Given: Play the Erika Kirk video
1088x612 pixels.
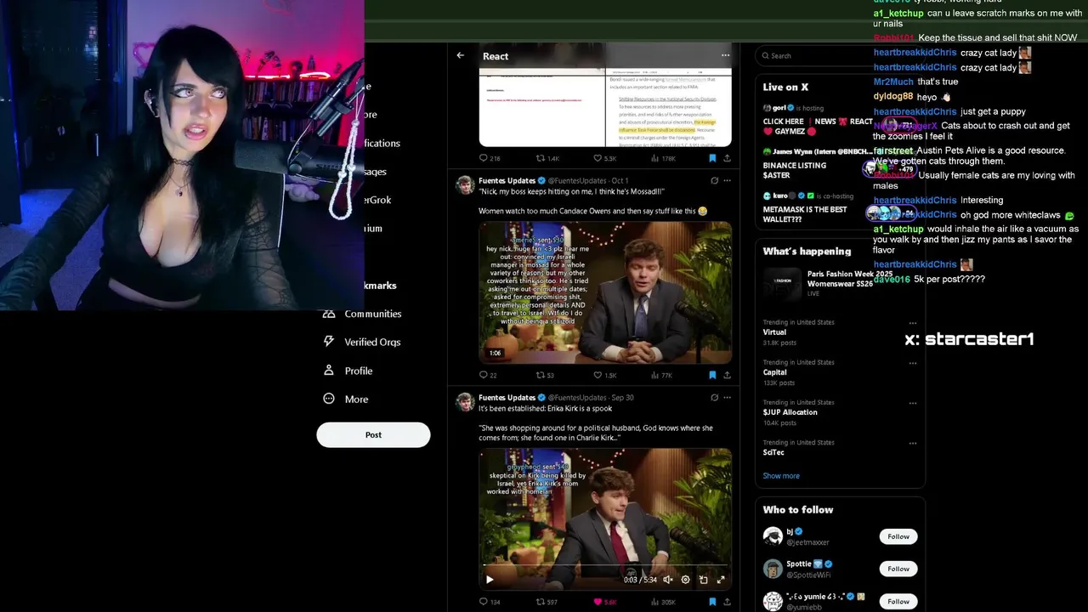Looking at the screenshot, I should (490, 580).
